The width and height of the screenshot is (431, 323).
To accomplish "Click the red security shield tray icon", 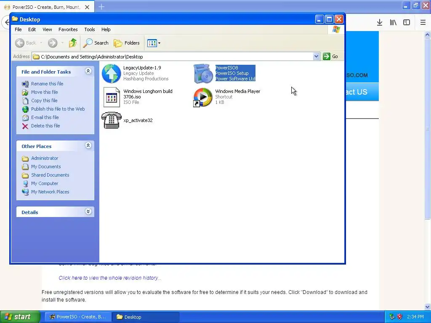I will tap(400, 317).
